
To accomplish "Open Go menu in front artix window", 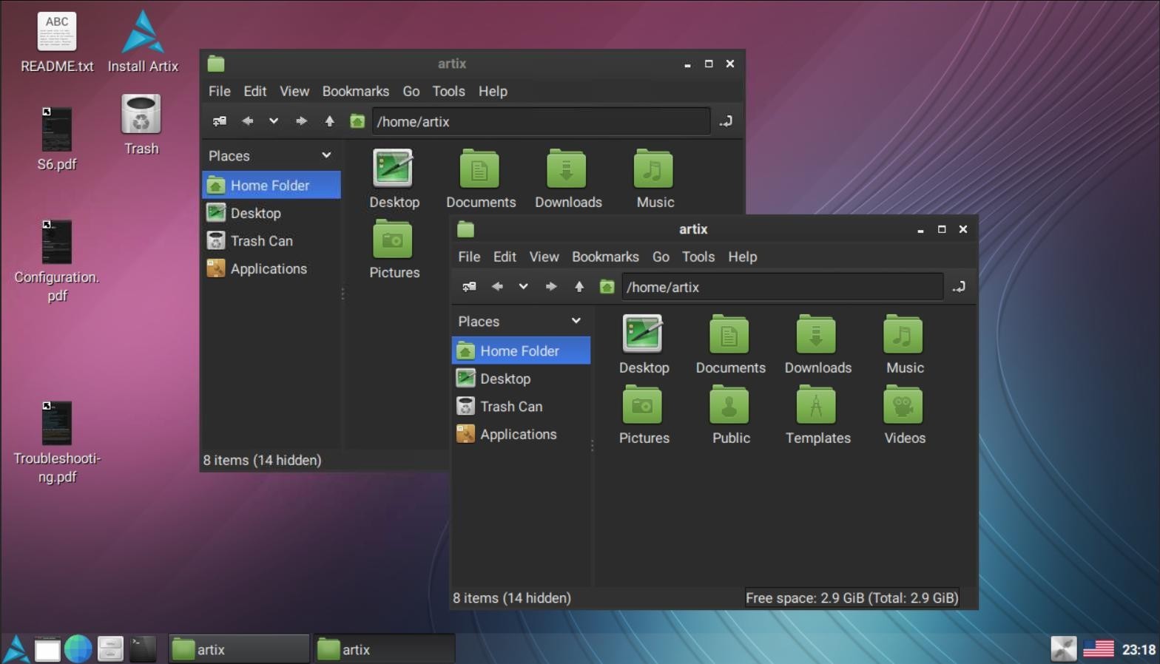I will pos(661,257).
